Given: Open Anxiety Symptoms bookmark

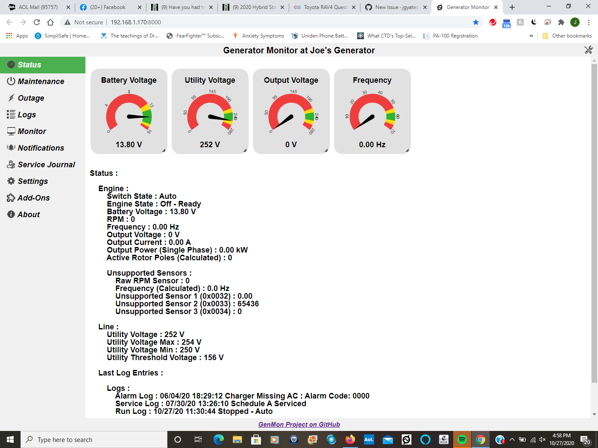Looking at the screenshot, I should (x=258, y=36).
